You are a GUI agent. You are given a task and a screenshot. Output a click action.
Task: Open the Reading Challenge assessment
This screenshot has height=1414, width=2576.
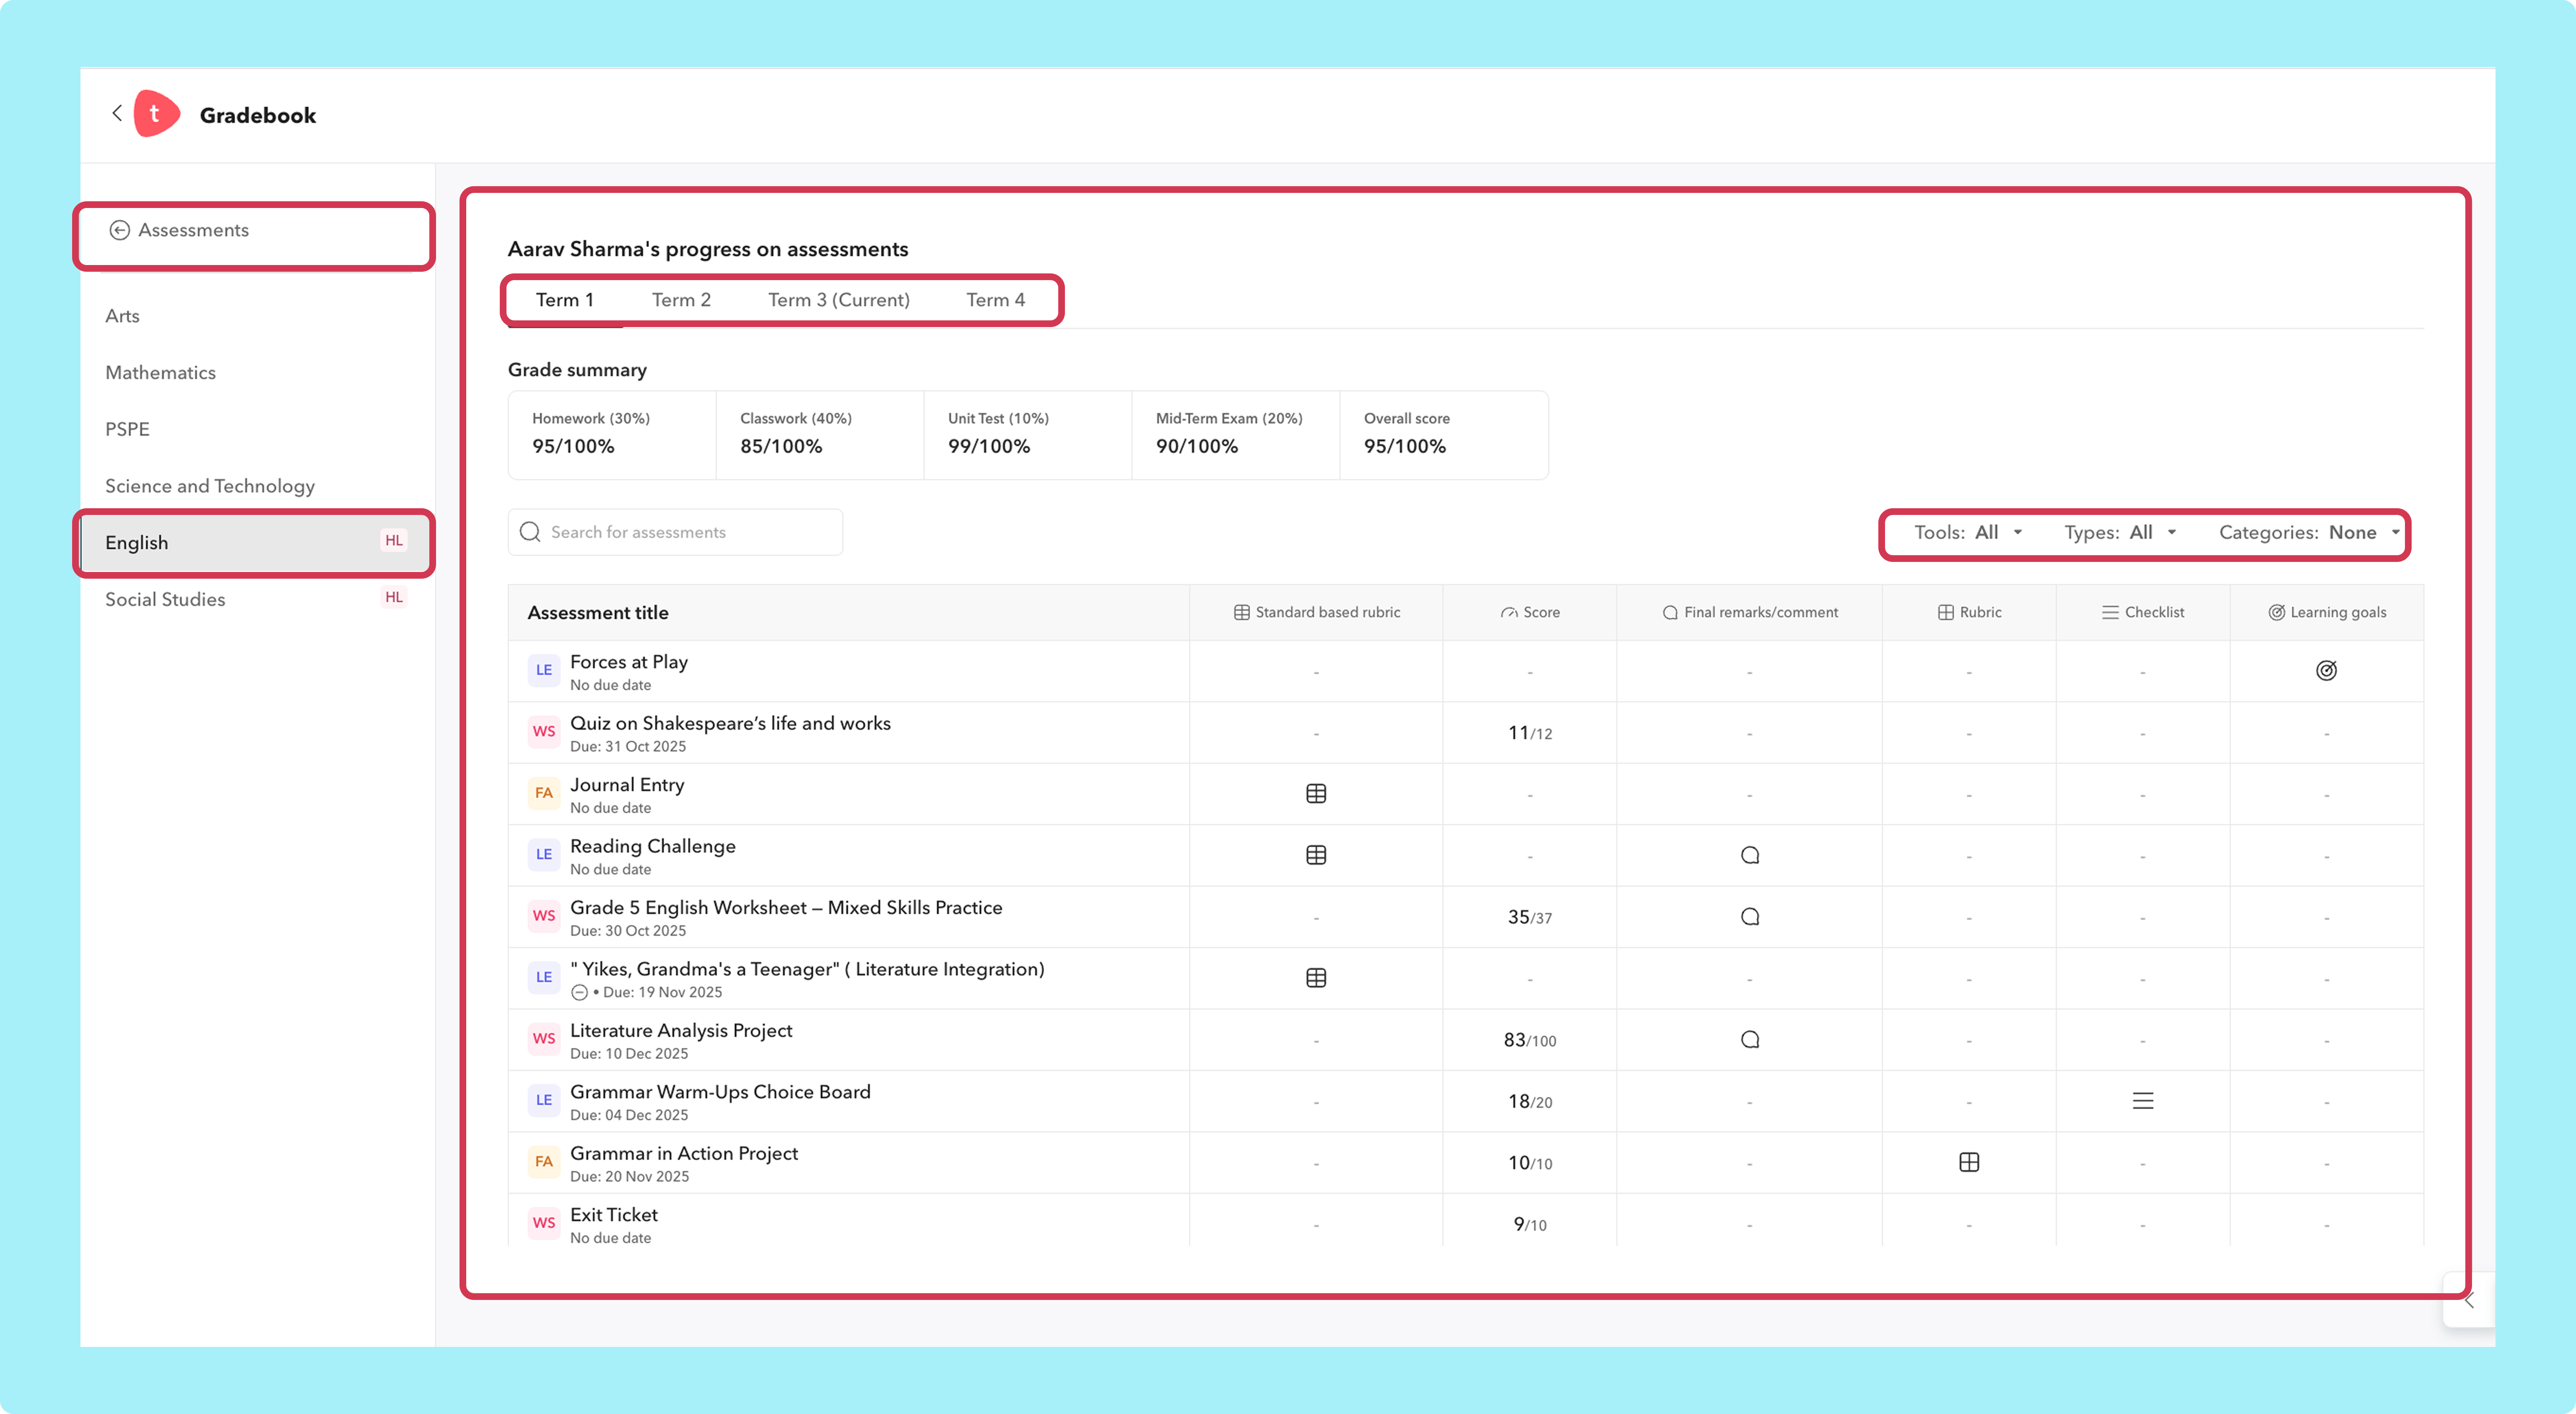tap(653, 847)
